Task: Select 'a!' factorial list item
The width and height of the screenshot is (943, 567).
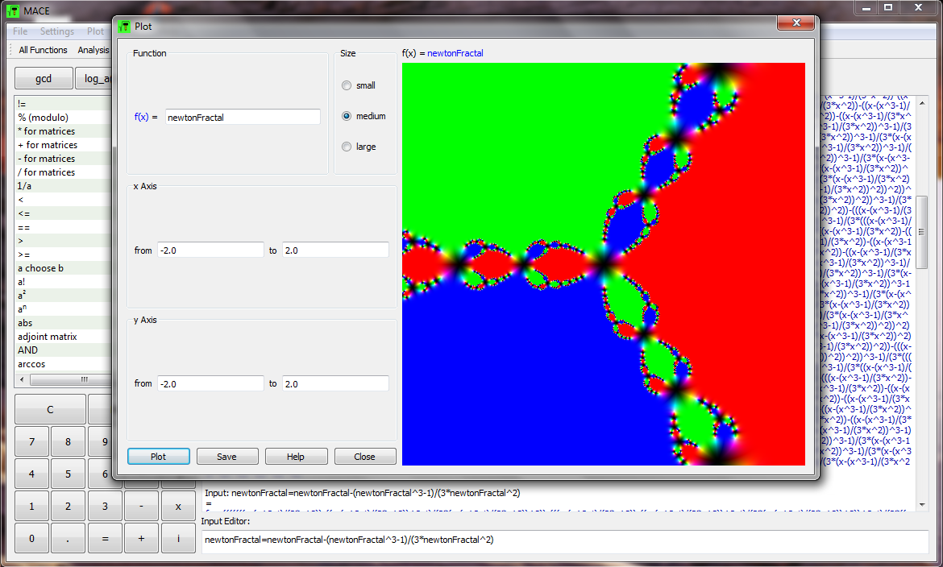Action: pyautogui.click(x=63, y=282)
